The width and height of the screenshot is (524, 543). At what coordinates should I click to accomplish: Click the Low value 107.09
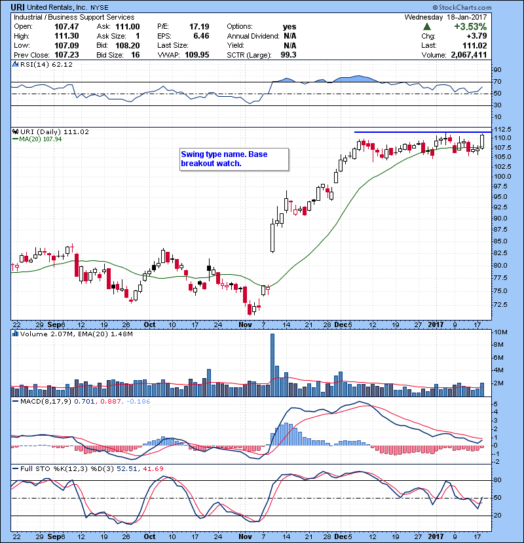[x=67, y=45]
